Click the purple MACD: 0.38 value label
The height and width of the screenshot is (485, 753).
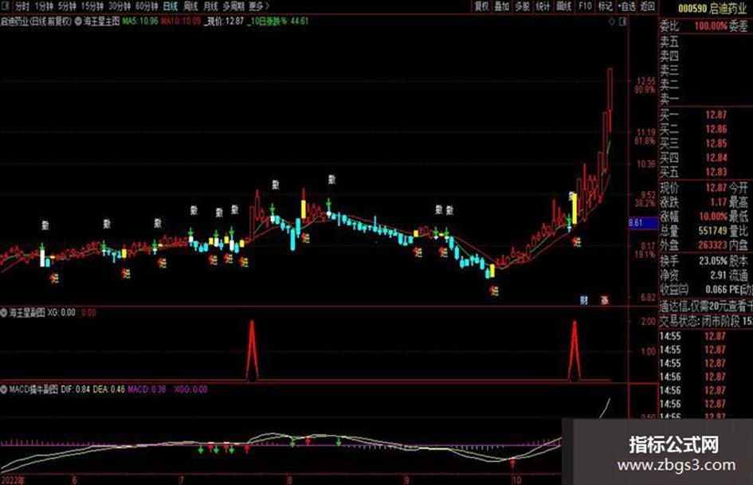[x=147, y=389]
